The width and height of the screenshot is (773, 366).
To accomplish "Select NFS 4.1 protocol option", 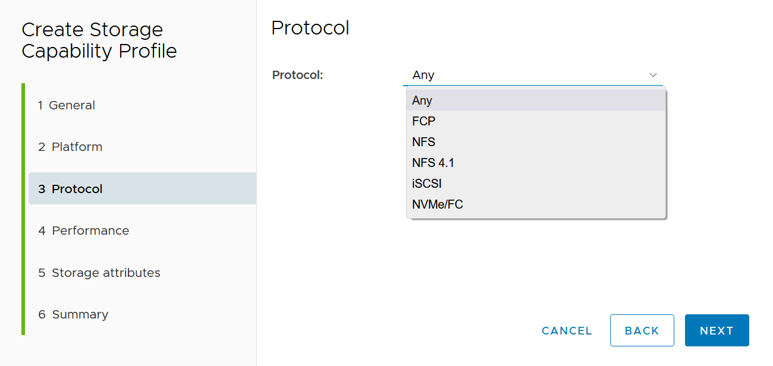I will tap(433, 163).
